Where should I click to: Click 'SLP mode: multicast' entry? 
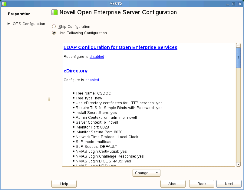pos(94,142)
